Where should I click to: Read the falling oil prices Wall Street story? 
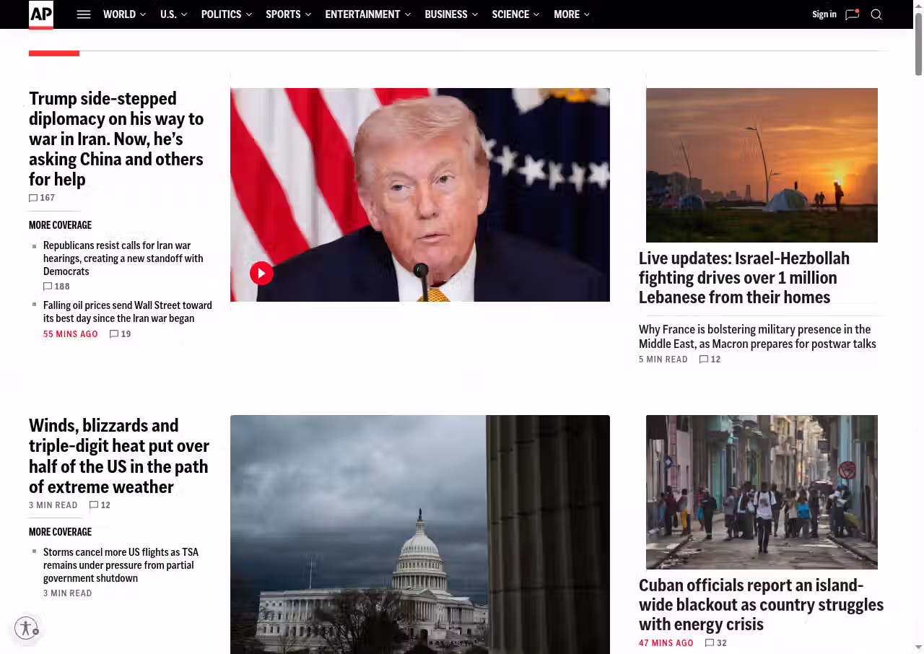tap(127, 312)
